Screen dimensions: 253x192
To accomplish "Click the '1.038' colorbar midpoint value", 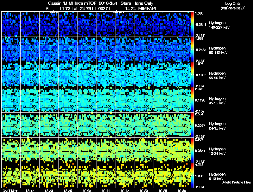I will (199, 176).
